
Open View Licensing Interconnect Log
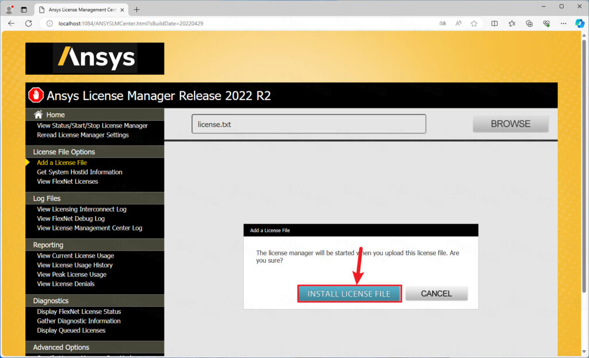(x=82, y=209)
